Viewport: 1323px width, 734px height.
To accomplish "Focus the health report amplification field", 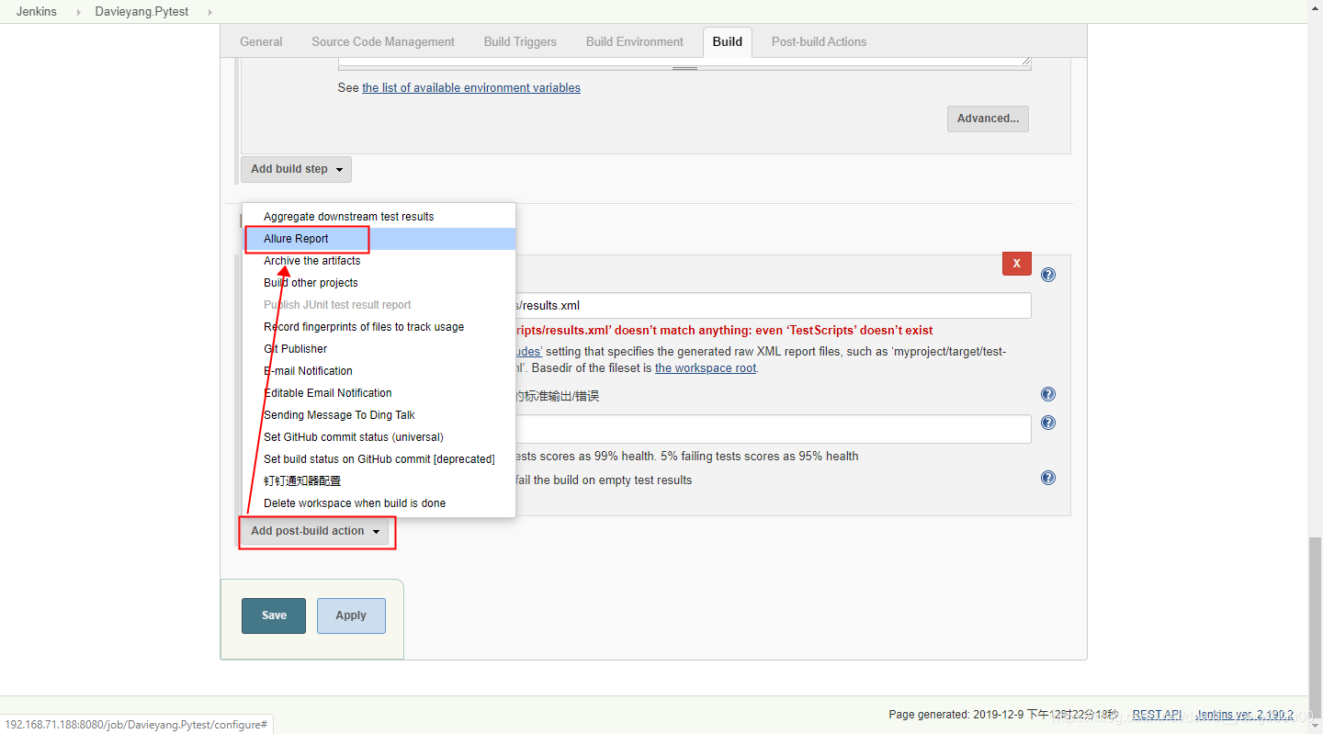I will point(774,429).
